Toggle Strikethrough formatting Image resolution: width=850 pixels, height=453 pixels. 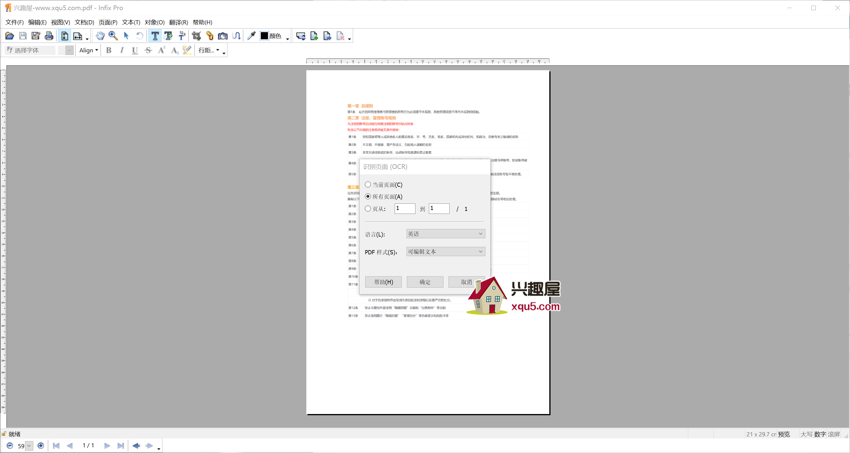coord(148,50)
